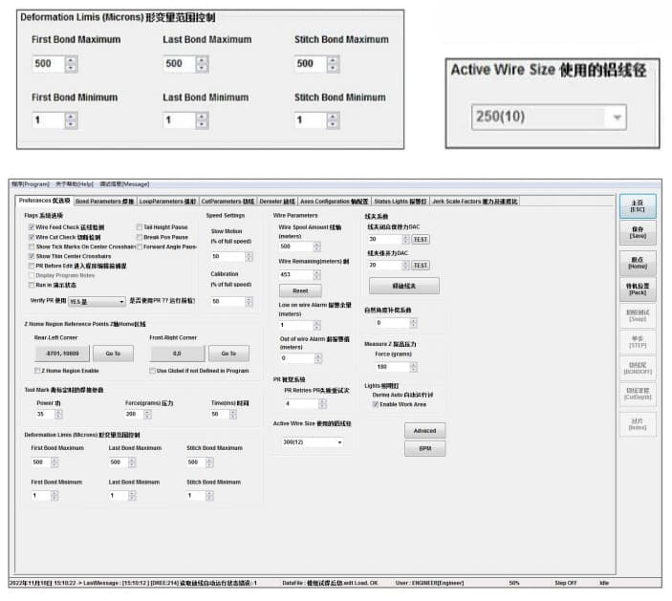Adjust Last Bond Maximum stepper in enlarged inset
Viewport: 672px width, 601px height.
[x=202, y=64]
